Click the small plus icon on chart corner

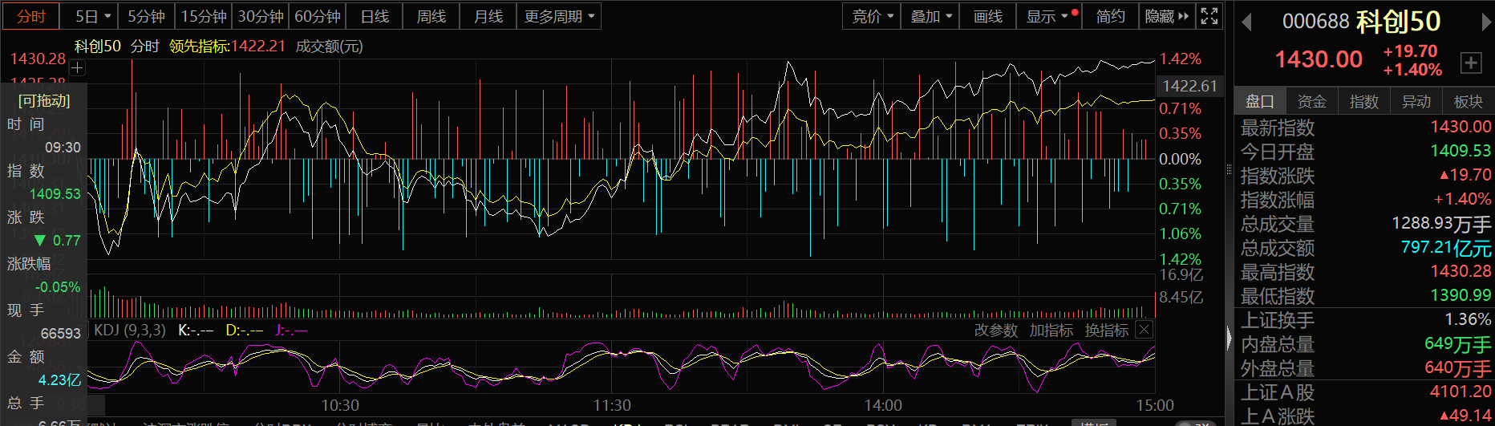(77, 68)
